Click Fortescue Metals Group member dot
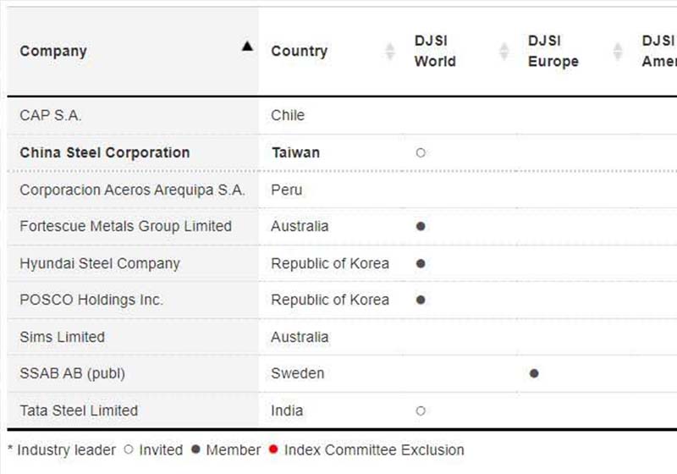677x474 pixels. [421, 226]
